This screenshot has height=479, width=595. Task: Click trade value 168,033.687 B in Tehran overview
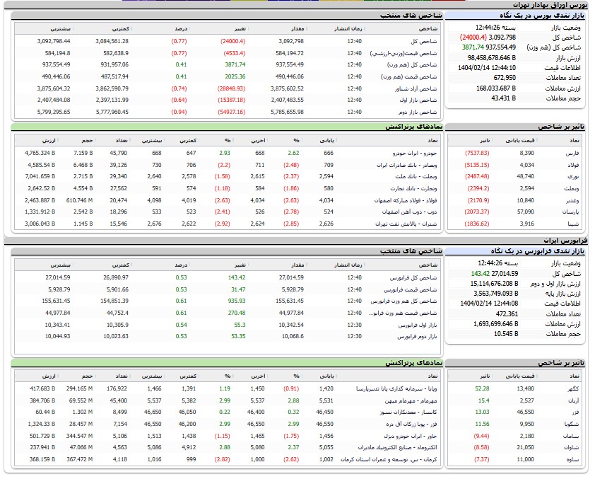click(496, 88)
